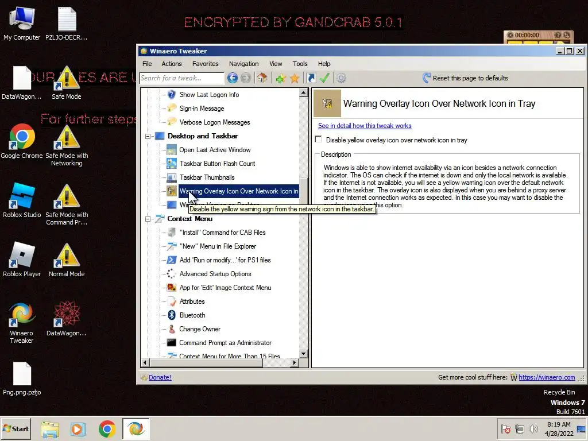Select the Change Owner tree item
Image resolution: width=588 pixels, height=441 pixels.
click(200, 329)
